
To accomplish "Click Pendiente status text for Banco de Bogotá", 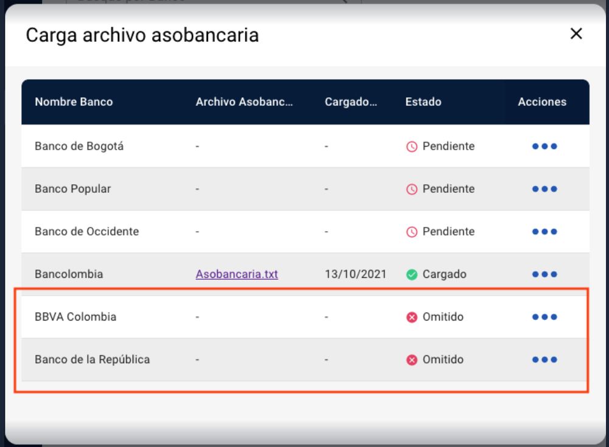I will [448, 147].
